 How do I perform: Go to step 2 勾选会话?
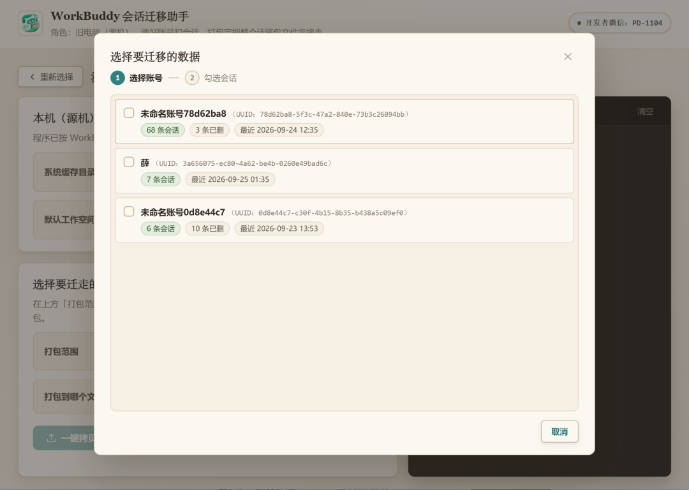click(x=211, y=78)
